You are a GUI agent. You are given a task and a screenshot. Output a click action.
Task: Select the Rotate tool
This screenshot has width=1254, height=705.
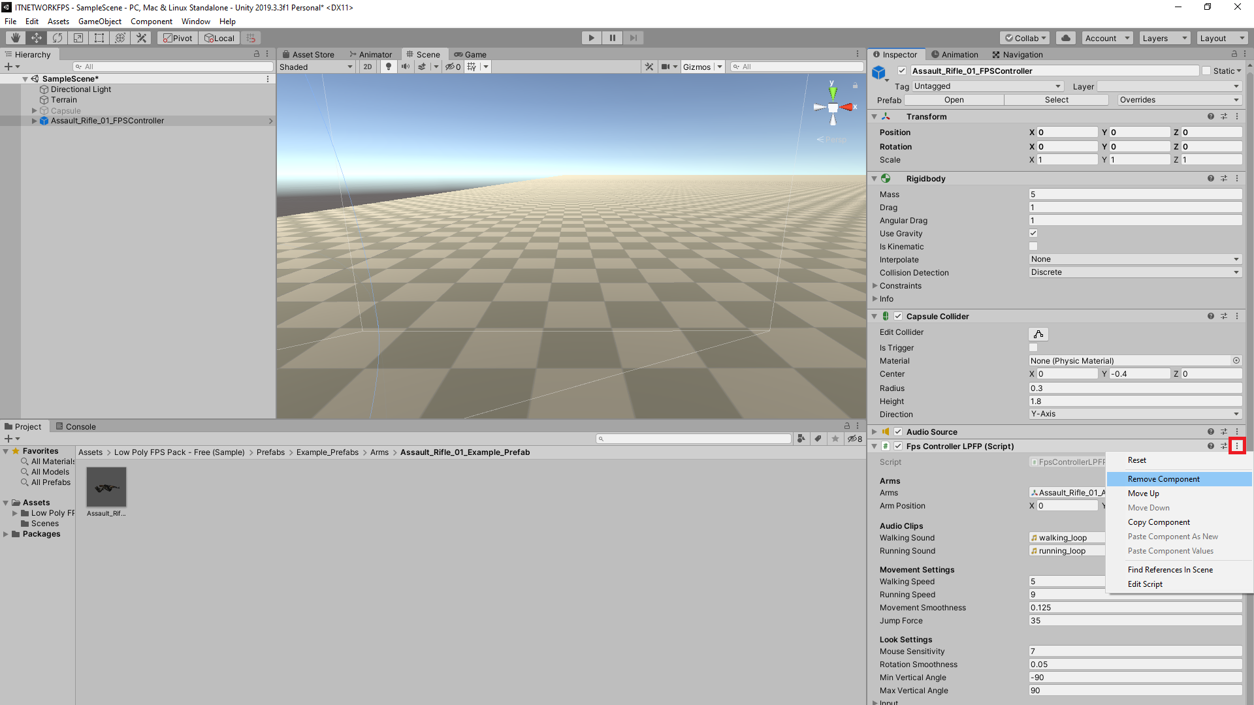[x=57, y=37]
